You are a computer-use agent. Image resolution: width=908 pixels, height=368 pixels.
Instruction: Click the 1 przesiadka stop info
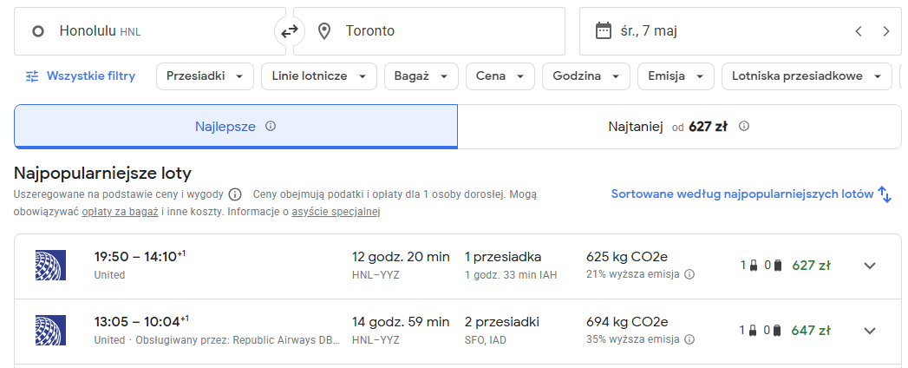pyautogui.click(x=503, y=257)
